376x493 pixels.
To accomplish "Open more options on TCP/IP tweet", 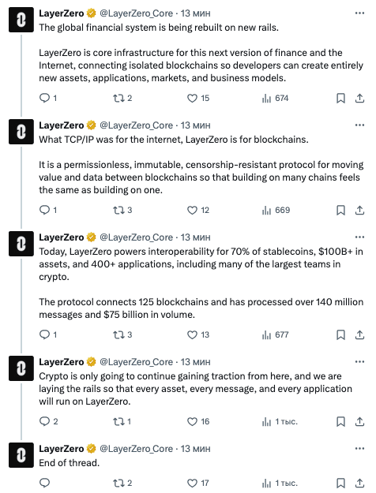I will (x=359, y=125).
